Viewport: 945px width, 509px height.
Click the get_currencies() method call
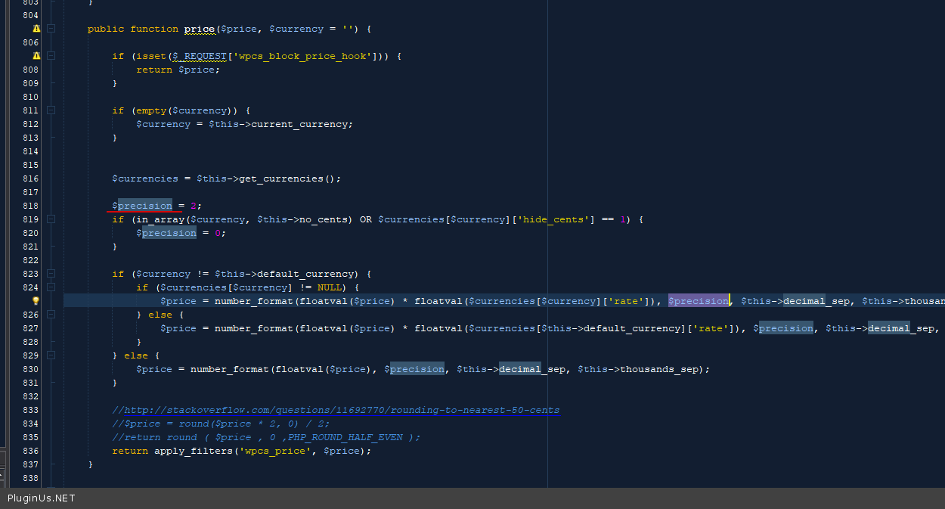pyautogui.click(x=289, y=178)
